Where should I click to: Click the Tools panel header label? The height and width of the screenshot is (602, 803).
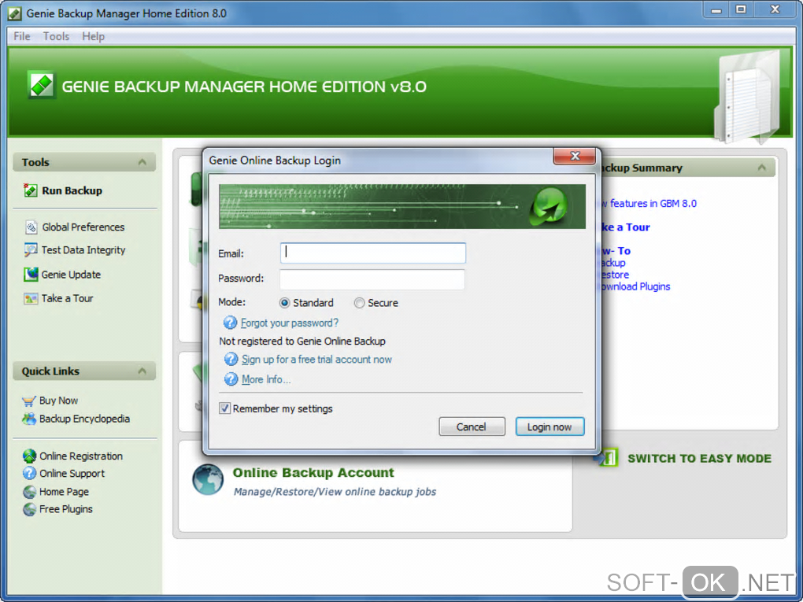tap(35, 162)
